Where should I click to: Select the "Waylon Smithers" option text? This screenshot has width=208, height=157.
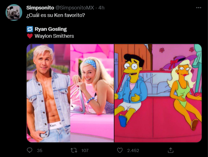click(54, 36)
